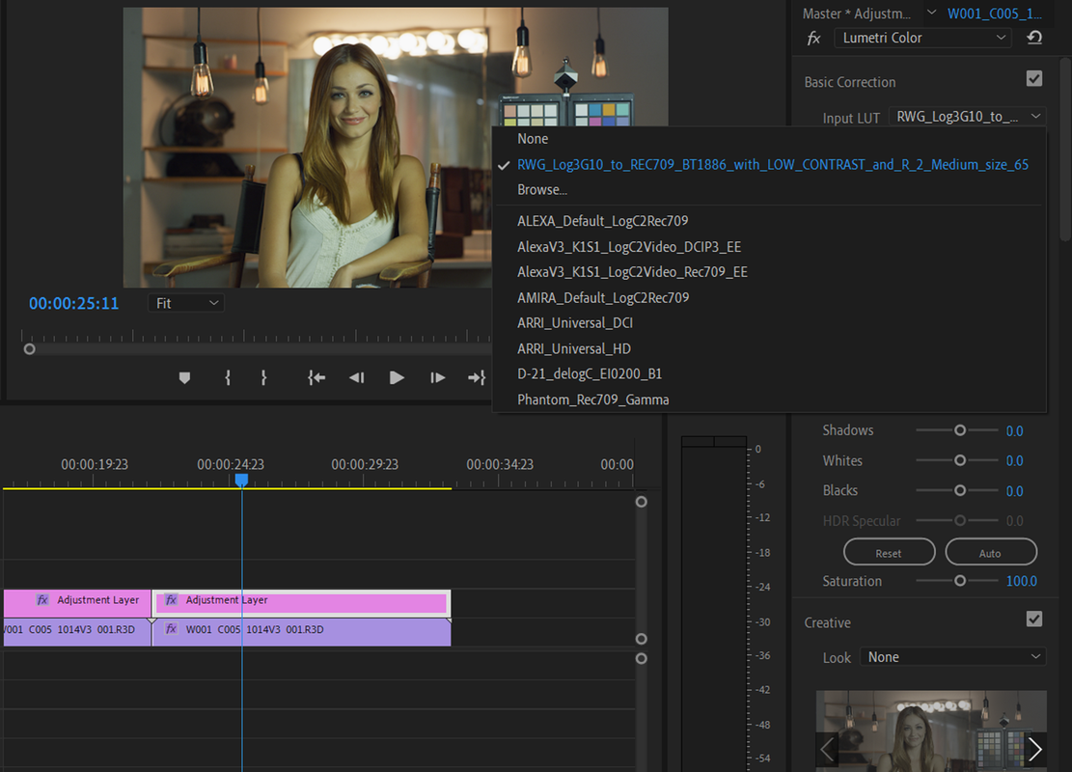Viewport: 1072px width, 772px height.
Task: Click the 00:00:25:11 timecode field
Action: point(74,304)
